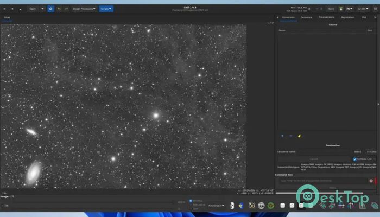Viewport: 380px width, 217px height.
Task: Click the first white zoom icon at the bottom
Action: coord(283,206)
